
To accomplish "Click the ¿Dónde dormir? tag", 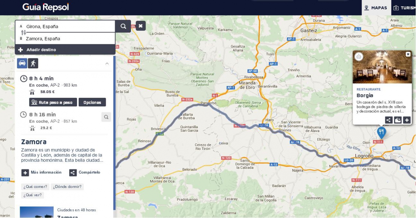I will coord(67,187).
